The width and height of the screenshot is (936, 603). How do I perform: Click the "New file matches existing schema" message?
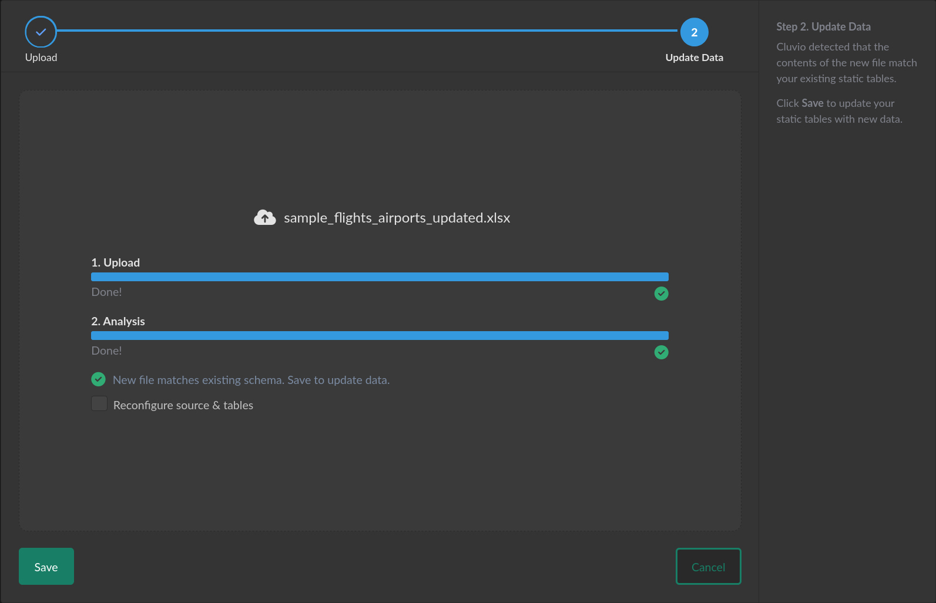point(251,380)
